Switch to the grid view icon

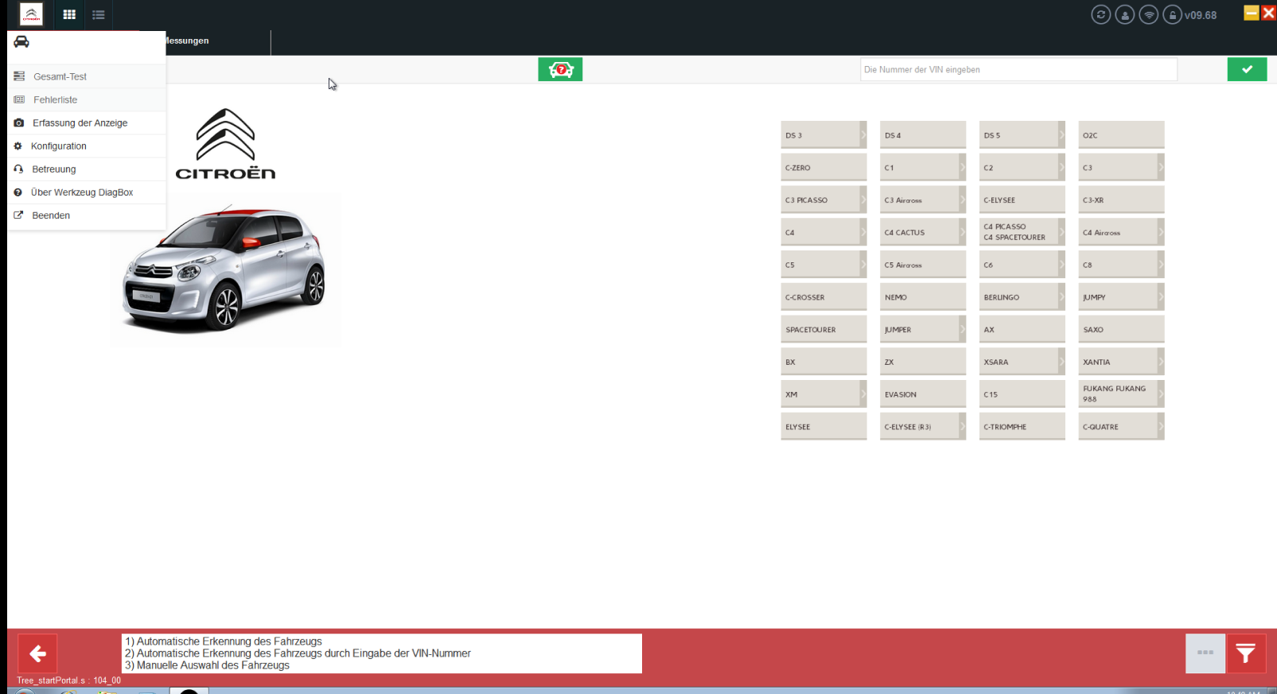(69, 14)
